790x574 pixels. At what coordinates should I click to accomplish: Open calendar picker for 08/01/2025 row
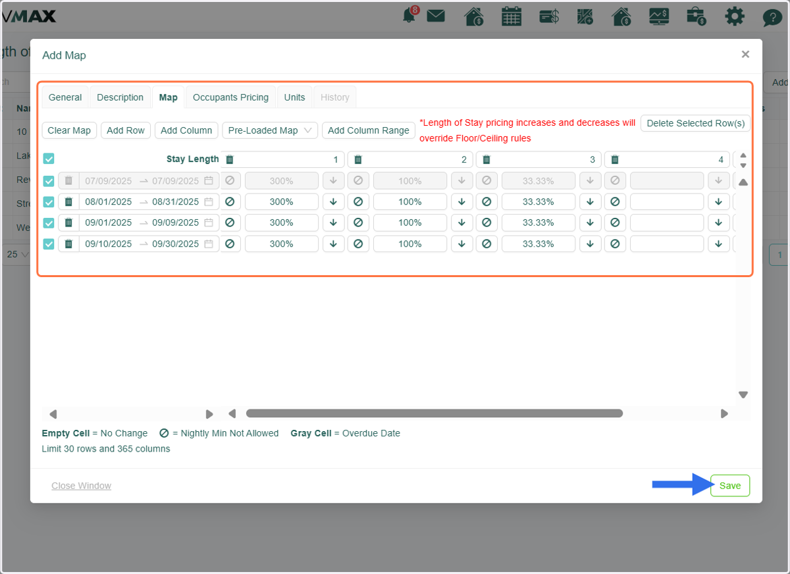click(x=209, y=201)
